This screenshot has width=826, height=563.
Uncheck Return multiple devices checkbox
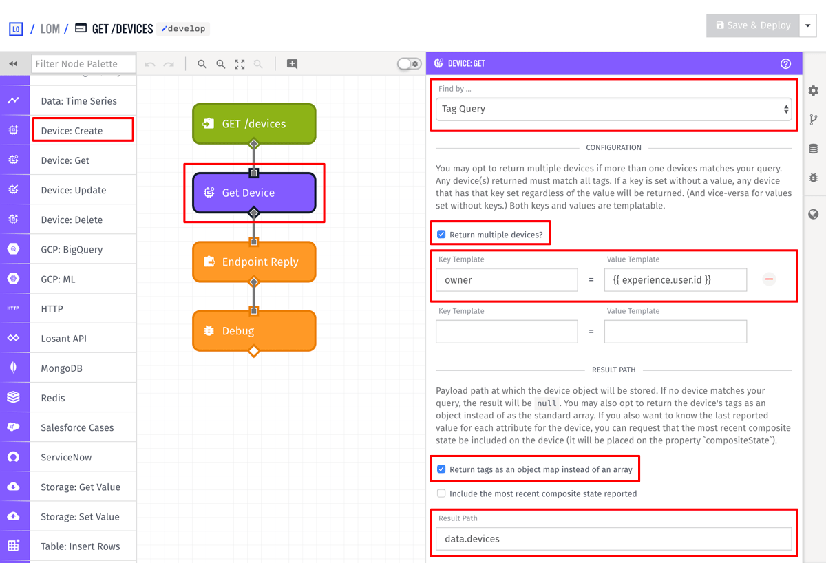point(441,235)
